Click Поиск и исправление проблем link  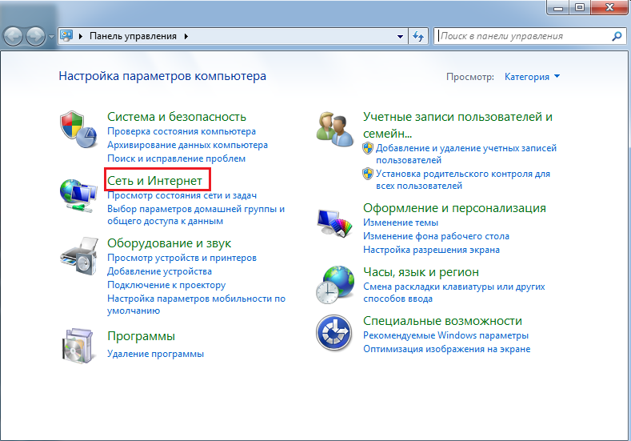click(x=176, y=158)
